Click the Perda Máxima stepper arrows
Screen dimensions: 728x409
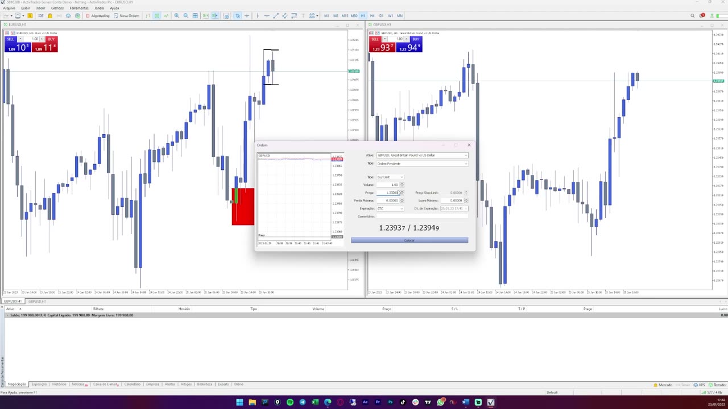coord(402,201)
